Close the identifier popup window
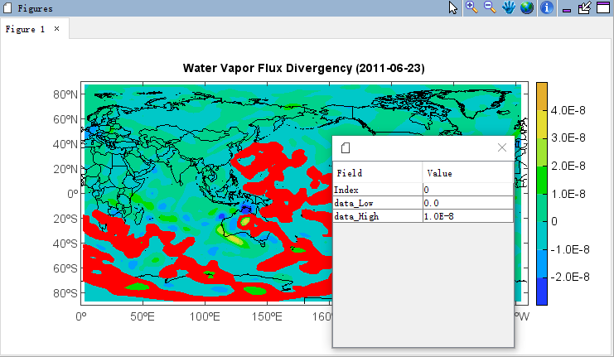 [502, 147]
